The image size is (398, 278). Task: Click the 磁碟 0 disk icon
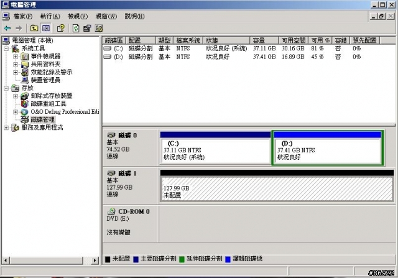(111, 136)
